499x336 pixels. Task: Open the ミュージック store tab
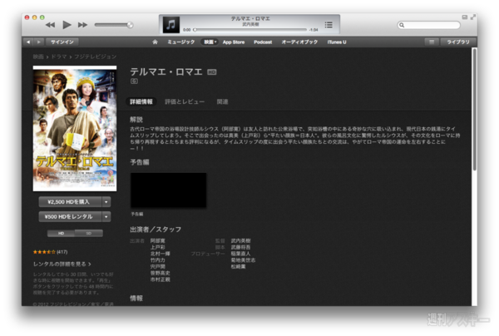click(181, 42)
